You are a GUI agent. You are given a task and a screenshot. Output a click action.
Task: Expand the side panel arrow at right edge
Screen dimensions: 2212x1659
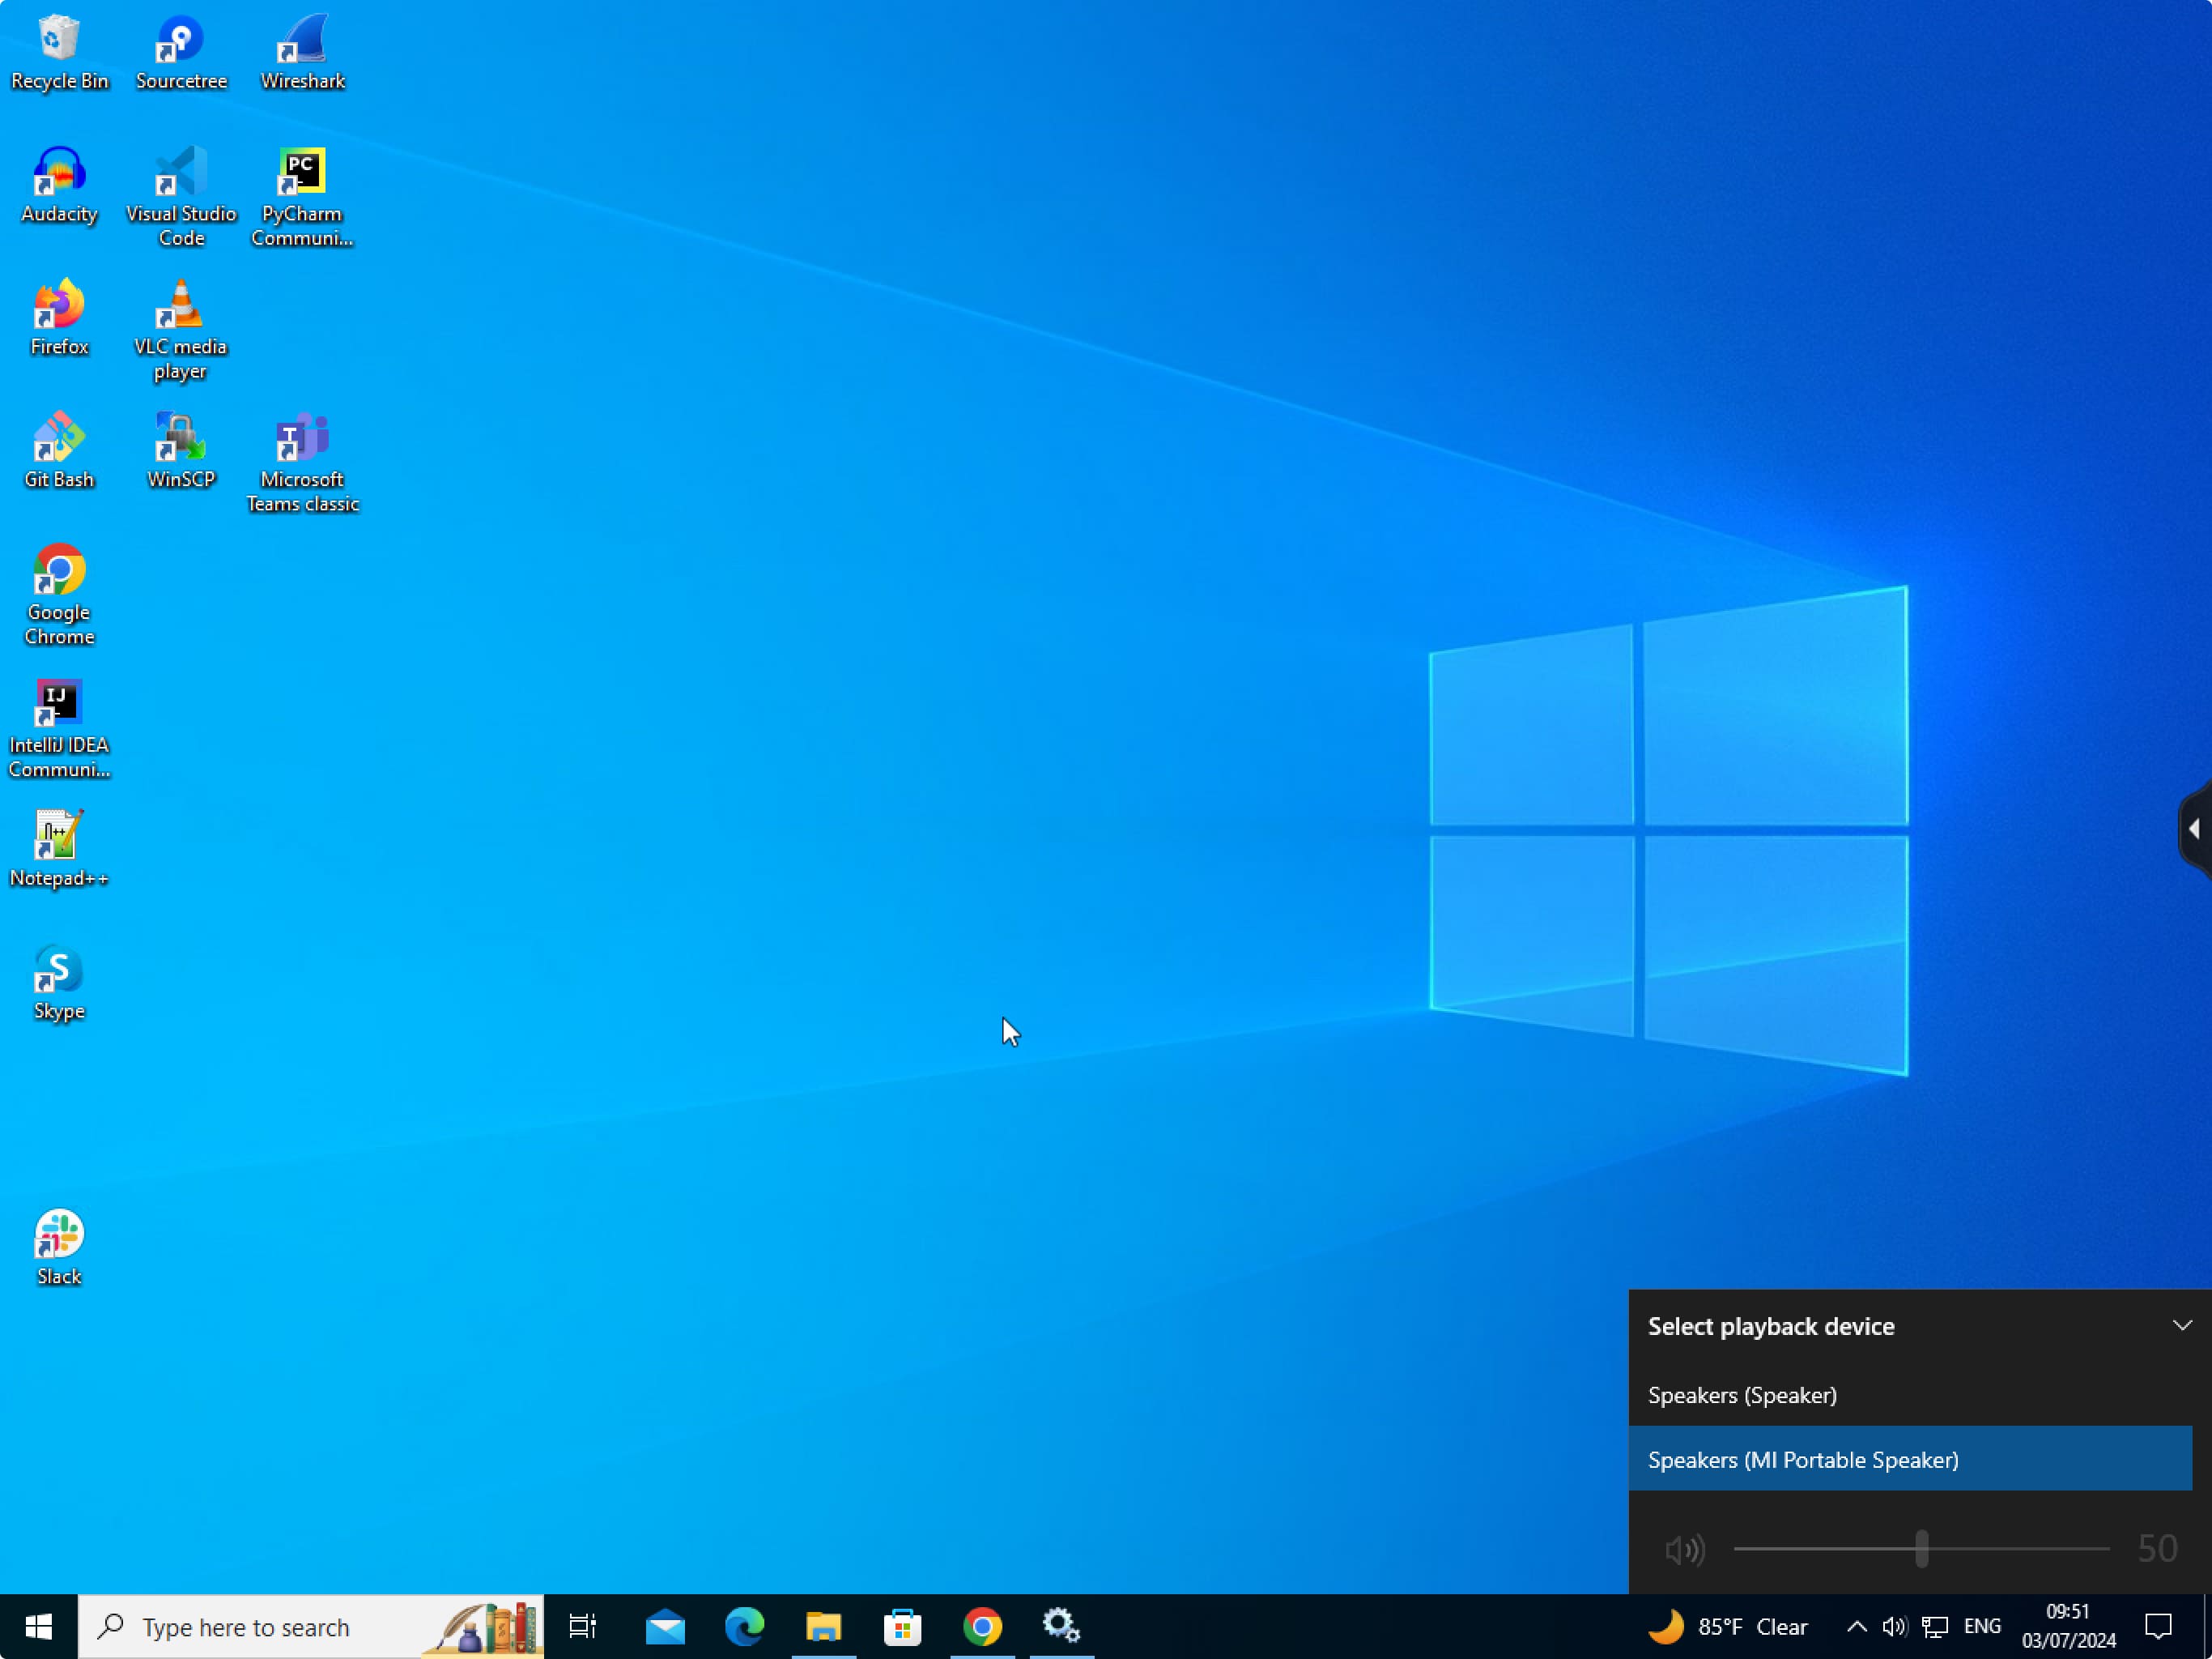click(2195, 829)
